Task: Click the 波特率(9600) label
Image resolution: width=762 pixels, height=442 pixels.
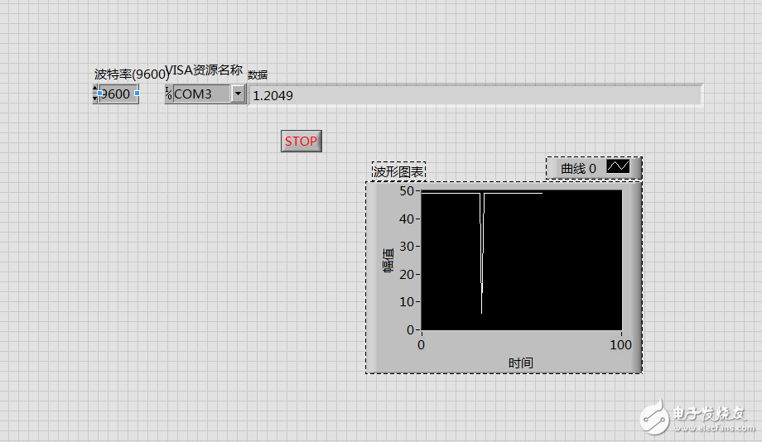Action: tap(131, 74)
